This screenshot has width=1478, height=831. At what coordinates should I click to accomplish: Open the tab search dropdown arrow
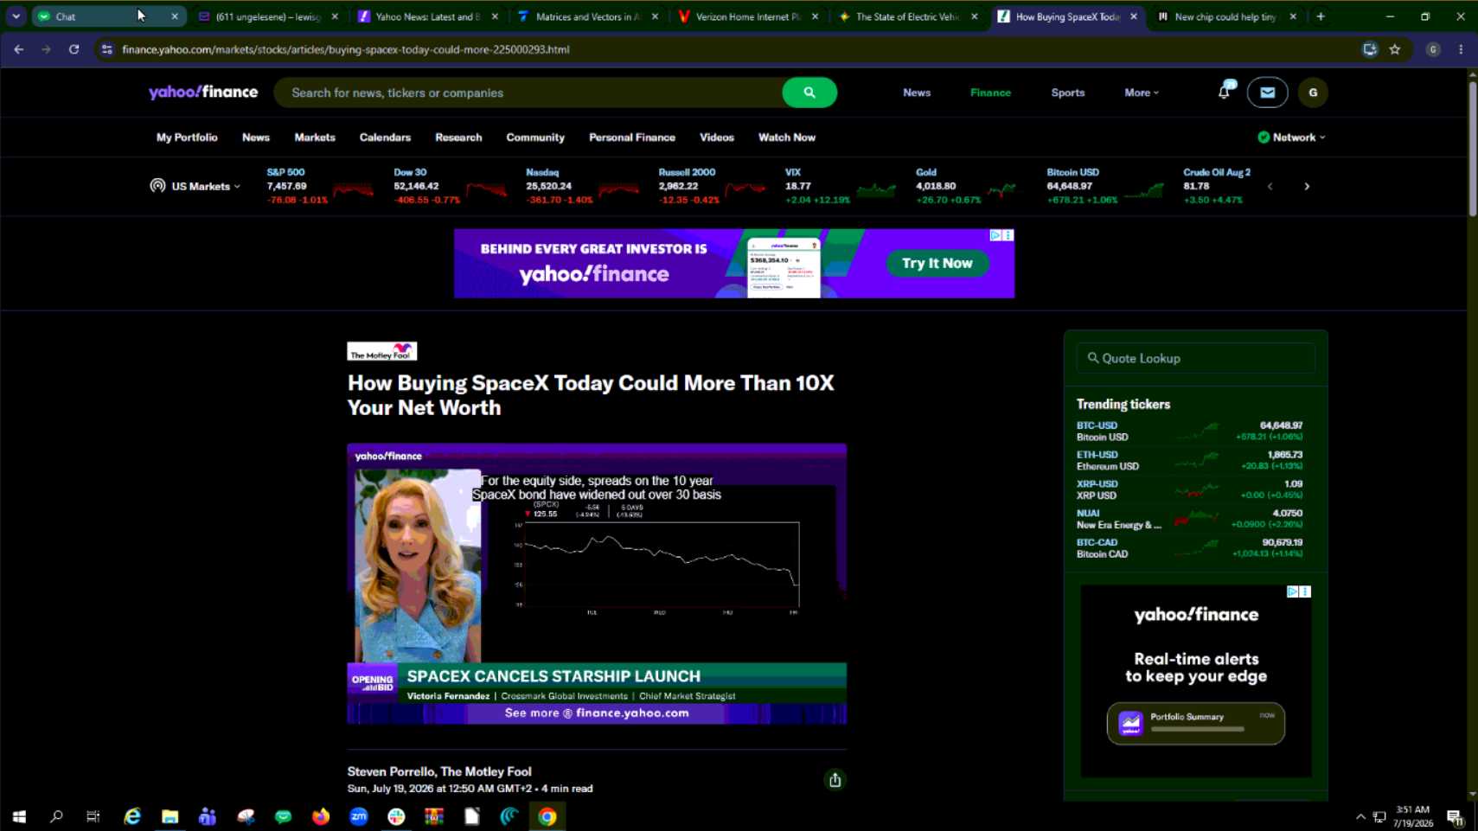tap(16, 16)
